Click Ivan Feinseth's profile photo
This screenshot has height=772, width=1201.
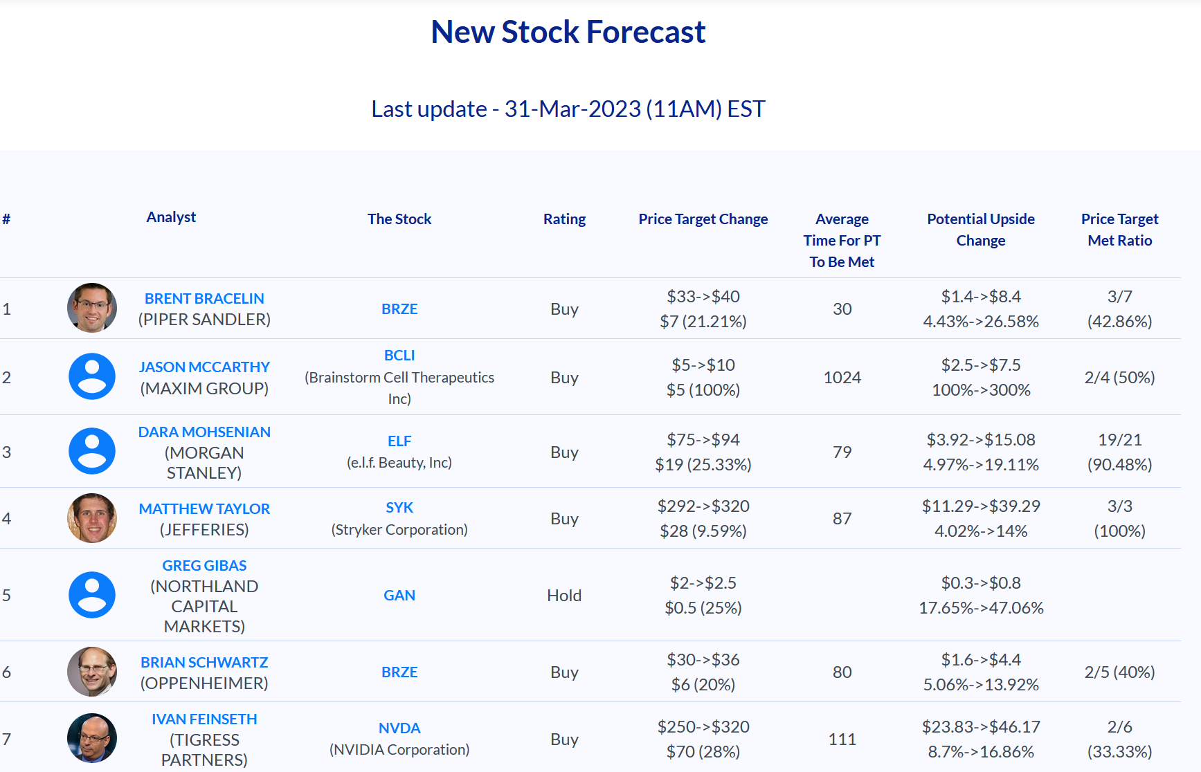92,738
